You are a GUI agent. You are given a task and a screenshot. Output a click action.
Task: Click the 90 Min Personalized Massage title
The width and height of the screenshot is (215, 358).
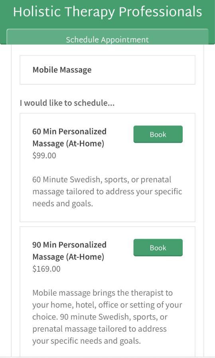[x=69, y=251]
